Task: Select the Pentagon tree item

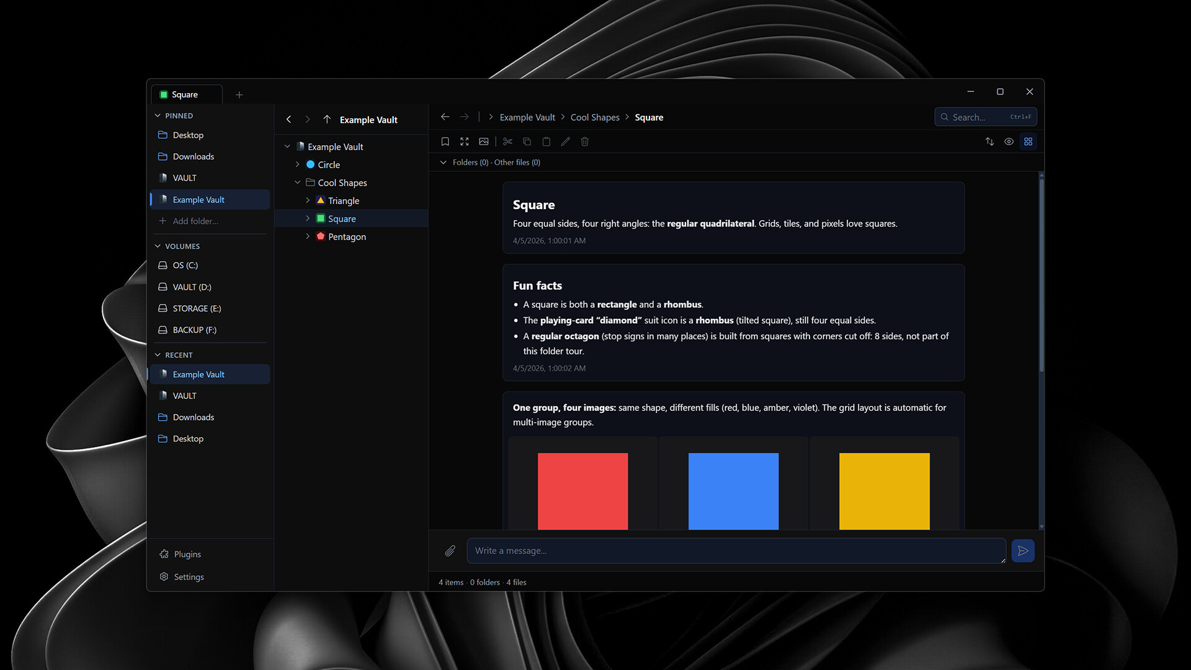Action: click(347, 237)
